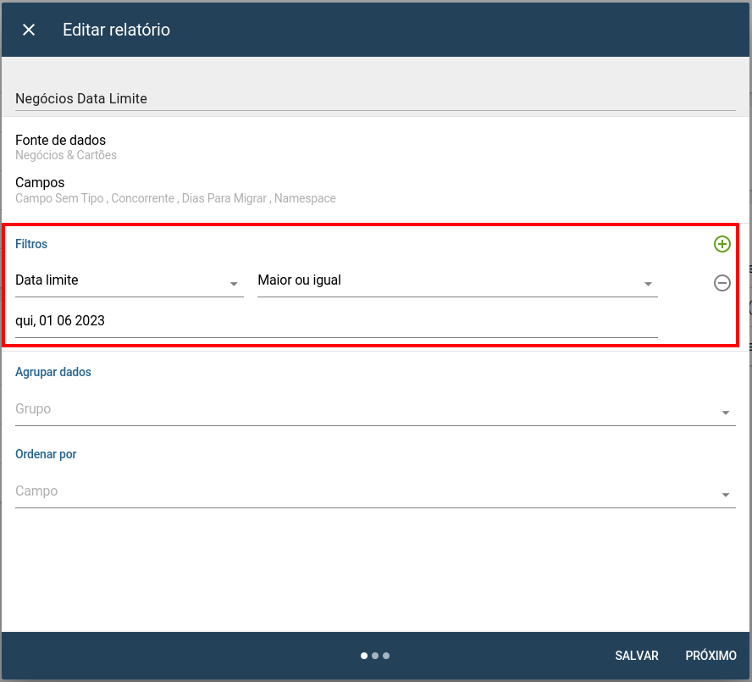Click the Negócios & Cartões data source text
The height and width of the screenshot is (682, 752).
click(x=66, y=155)
